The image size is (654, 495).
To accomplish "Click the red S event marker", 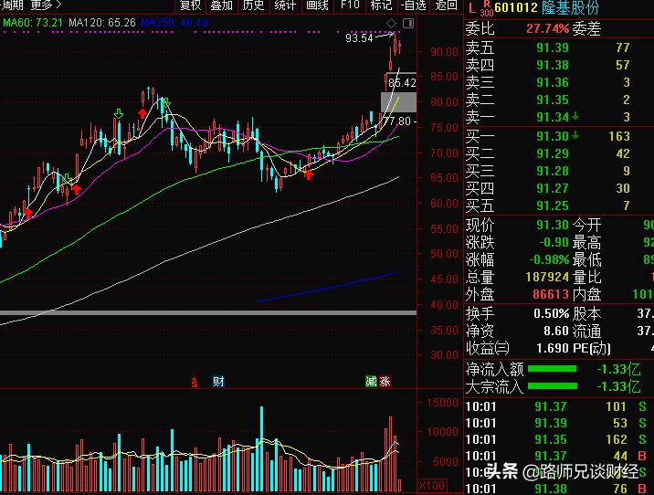I will (195, 382).
